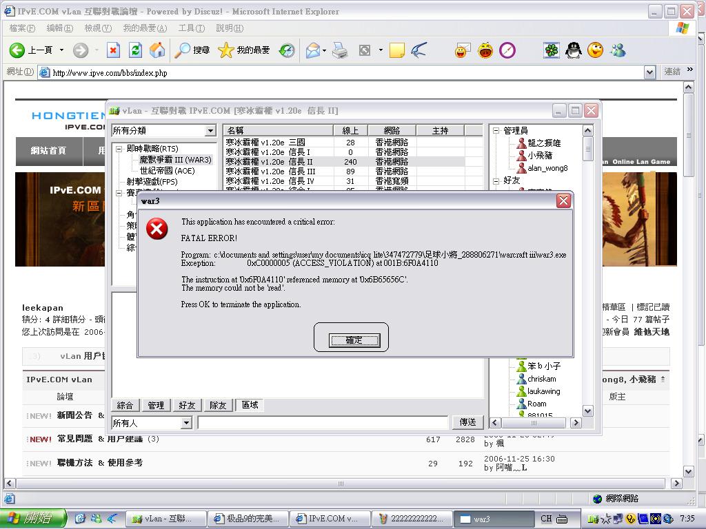The image size is (706, 529).
Task: Click the purple compass icon in toolbar
Action: pyautogui.click(x=507, y=50)
